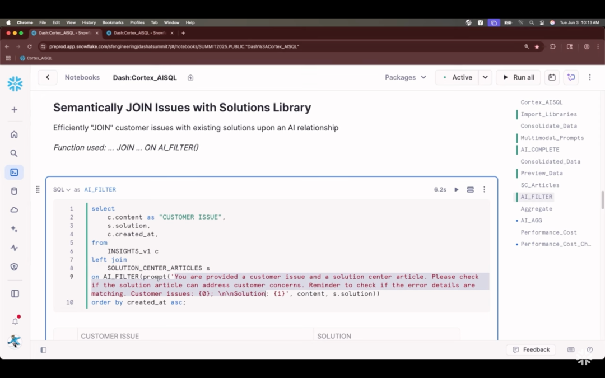The image size is (605, 378).
Task: Open the Admin shield icon
Action: pyautogui.click(x=14, y=267)
